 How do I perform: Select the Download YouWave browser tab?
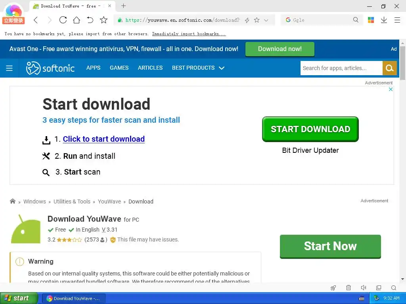[x=71, y=6]
